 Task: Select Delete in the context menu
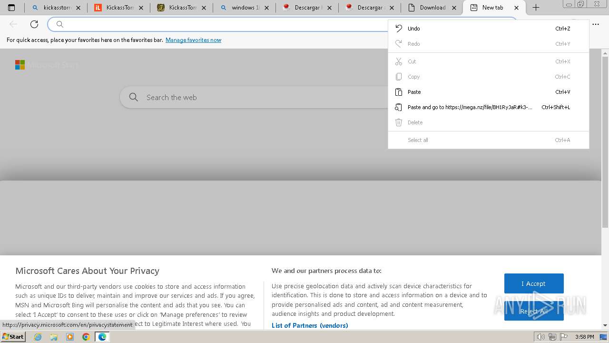click(x=489, y=122)
